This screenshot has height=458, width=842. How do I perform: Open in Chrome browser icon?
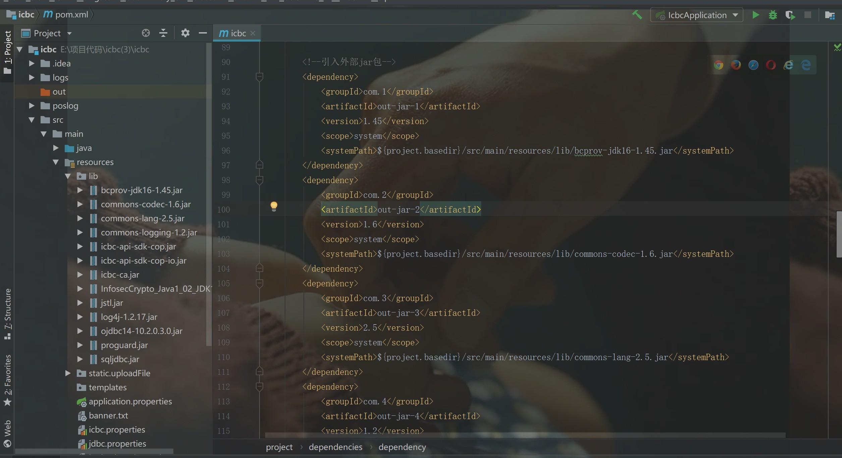tap(718, 65)
